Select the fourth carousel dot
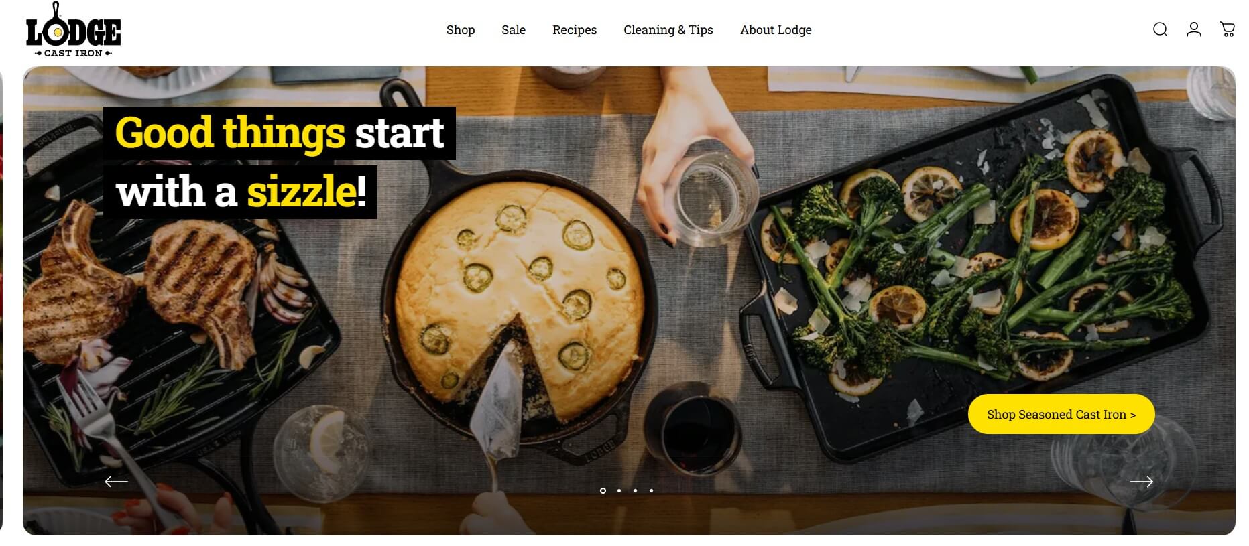 tap(651, 490)
